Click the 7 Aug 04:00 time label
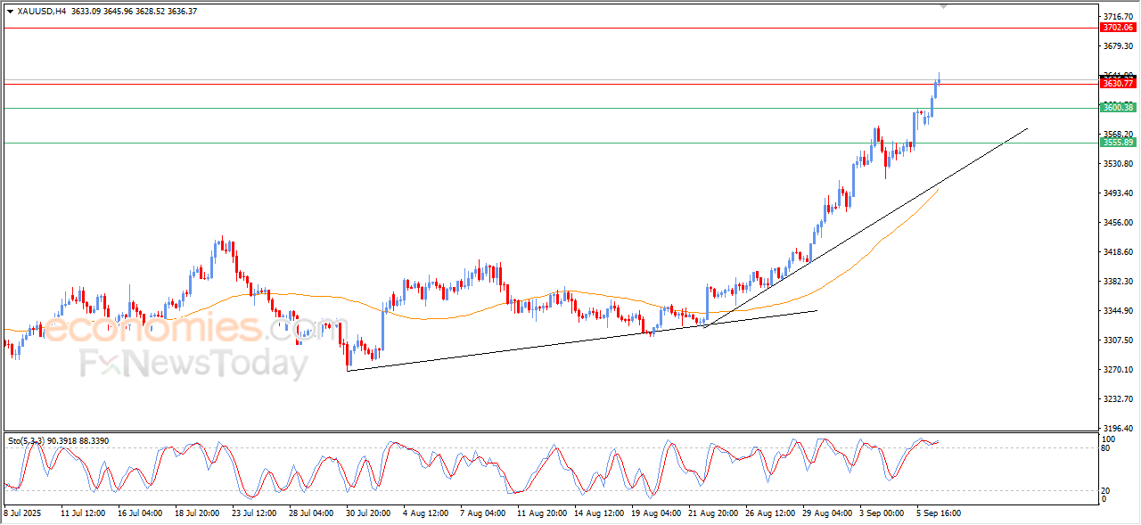Viewport: 1141px width, 525px height. point(482,513)
